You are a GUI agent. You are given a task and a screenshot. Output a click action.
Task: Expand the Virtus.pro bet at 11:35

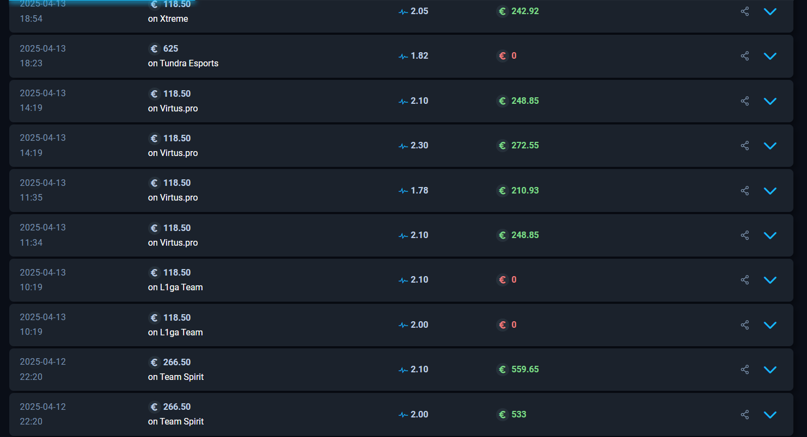click(770, 191)
